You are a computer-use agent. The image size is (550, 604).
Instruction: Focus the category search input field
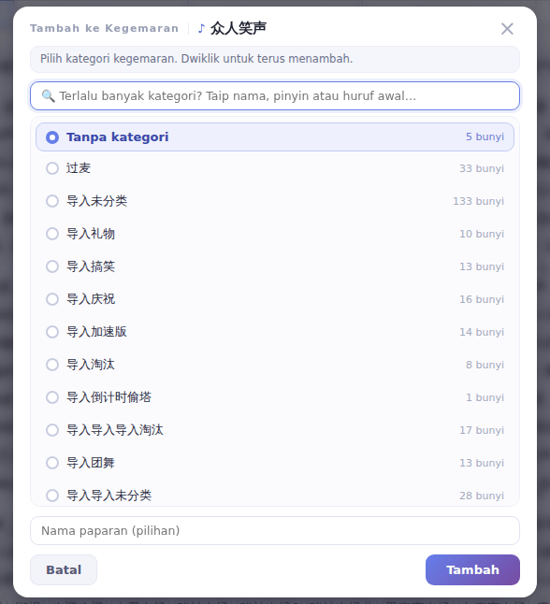click(x=275, y=96)
